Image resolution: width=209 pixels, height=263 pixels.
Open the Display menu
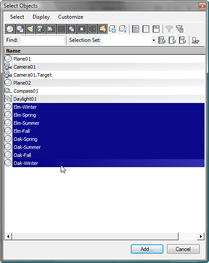click(x=41, y=17)
